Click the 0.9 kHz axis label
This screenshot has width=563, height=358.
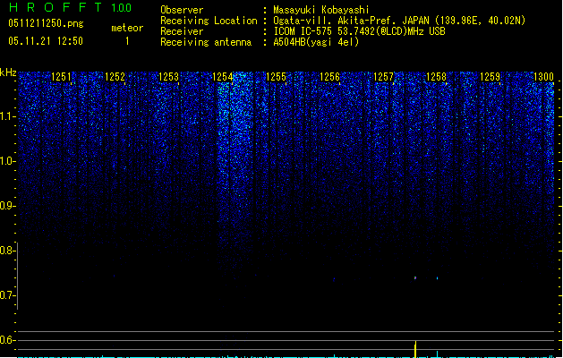click(7, 206)
